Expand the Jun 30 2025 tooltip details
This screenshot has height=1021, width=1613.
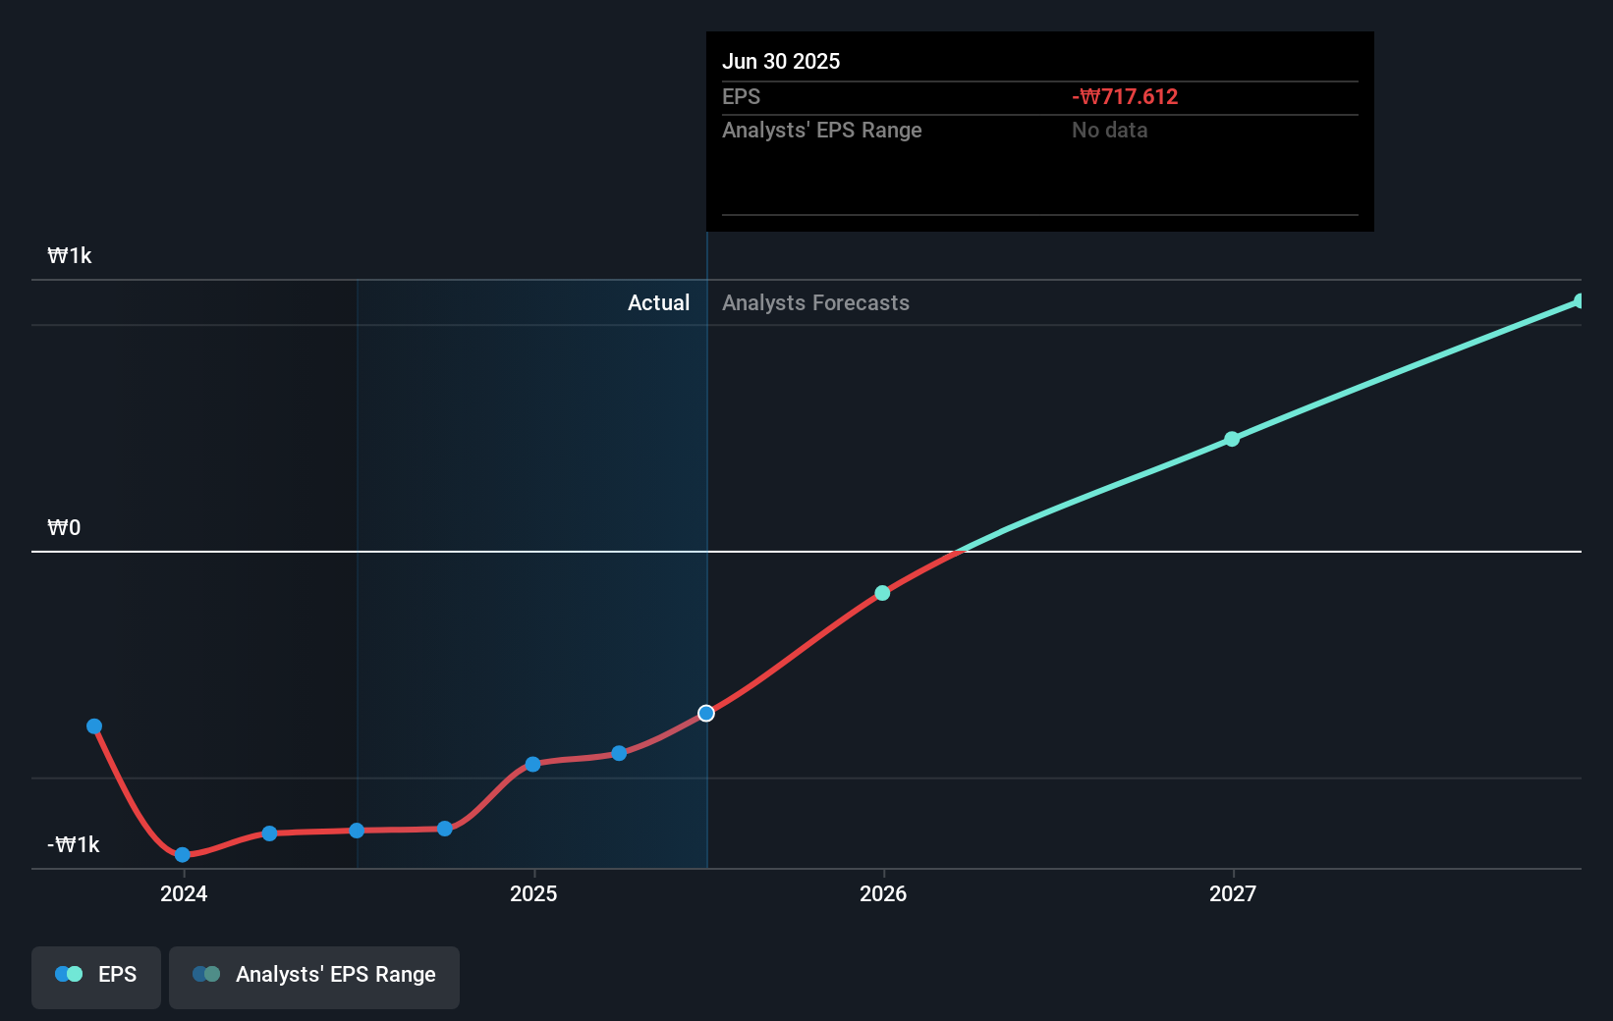click(781, 61)
